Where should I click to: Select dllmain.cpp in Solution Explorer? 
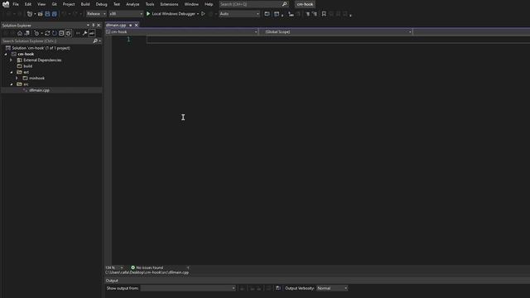pyautogui.click(x=39, y=90)
